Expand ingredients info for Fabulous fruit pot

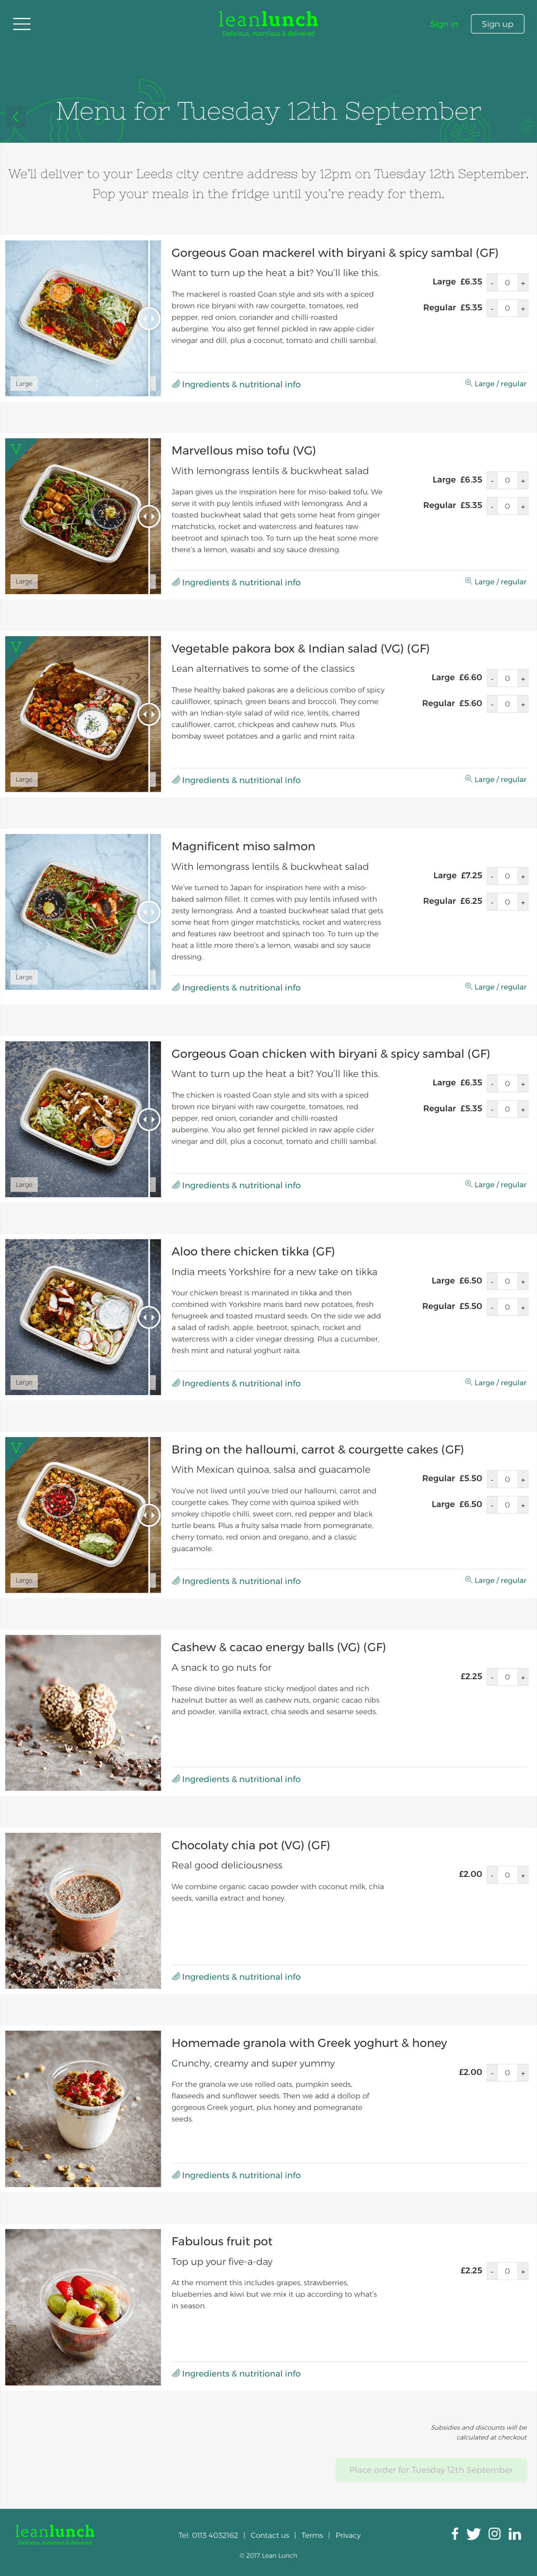pyautogui.click(x=236, y=2373)
